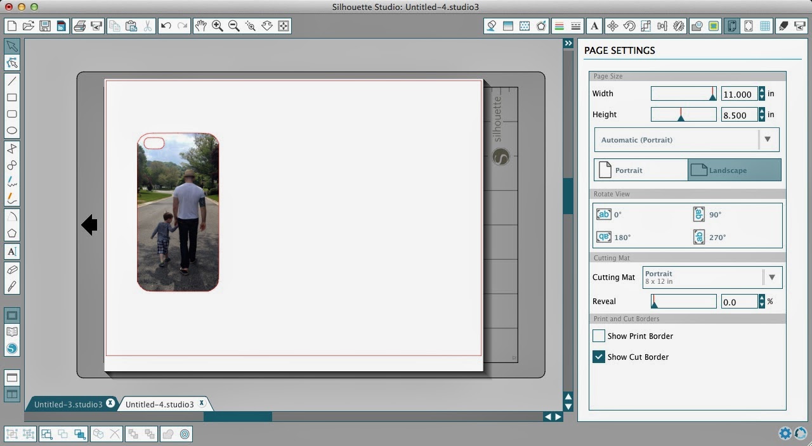Screen dimensions: 812x446
Task: Select the Freehand drawing tool
Action: 11,182
